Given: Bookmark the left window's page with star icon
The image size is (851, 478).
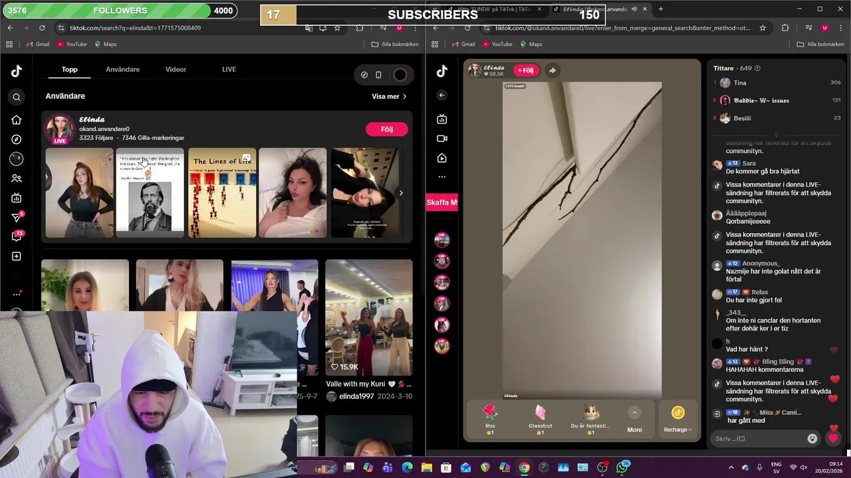Looking at the screenshot, I should pos(337,28).
